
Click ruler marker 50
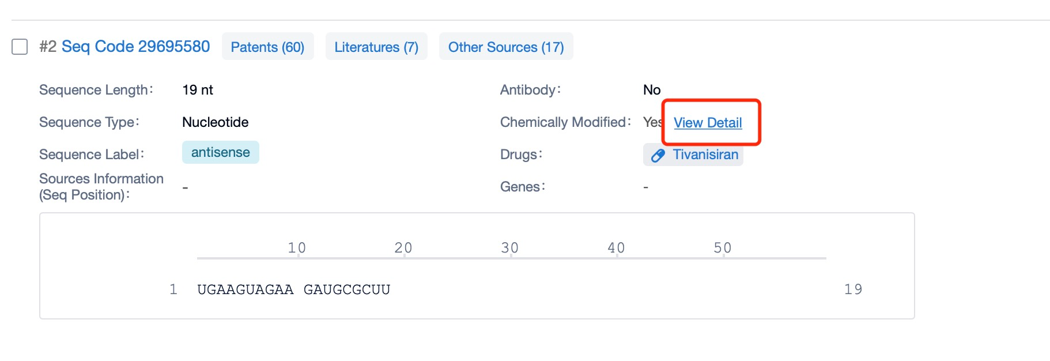click(723, 248)
